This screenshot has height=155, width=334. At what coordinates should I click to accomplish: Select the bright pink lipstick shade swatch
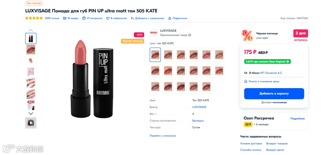[206, 55]
